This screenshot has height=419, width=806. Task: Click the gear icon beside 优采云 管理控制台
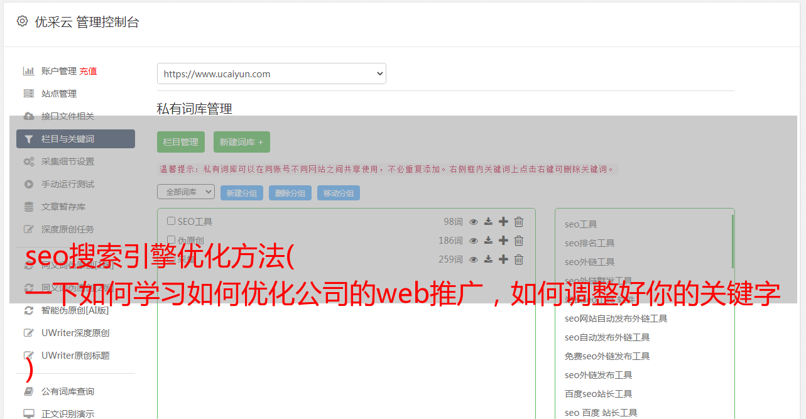pos(22,21)
